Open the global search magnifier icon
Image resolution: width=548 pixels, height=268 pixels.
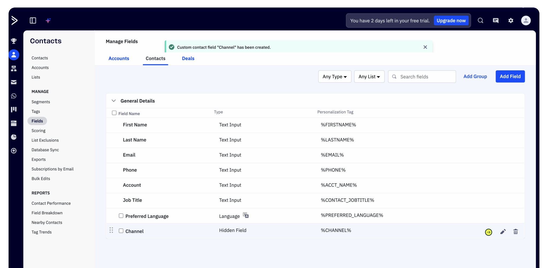(x=481, y=21)
